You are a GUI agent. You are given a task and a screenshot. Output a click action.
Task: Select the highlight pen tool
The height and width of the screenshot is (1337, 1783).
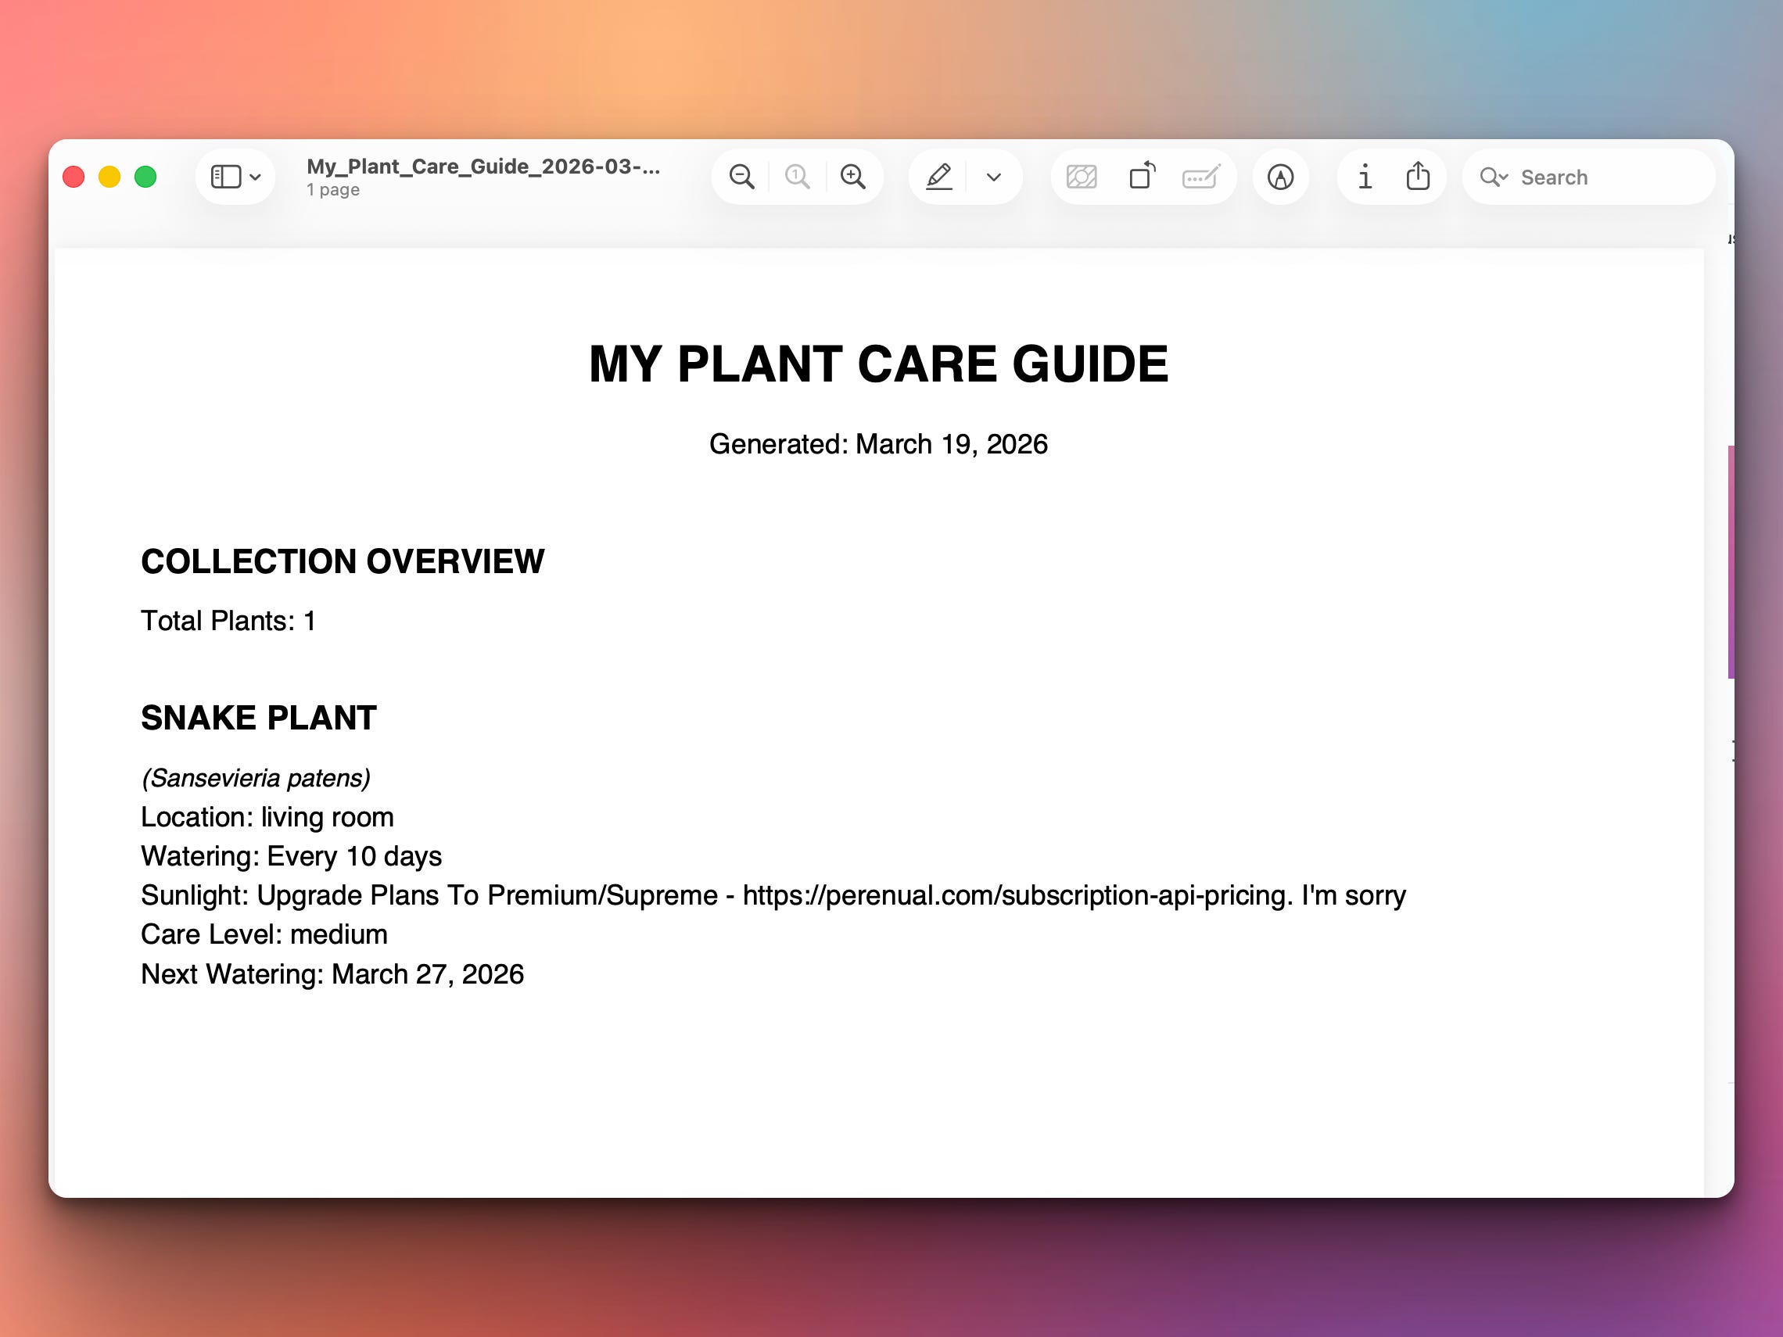pyautogui.click(x=939, y=177)
